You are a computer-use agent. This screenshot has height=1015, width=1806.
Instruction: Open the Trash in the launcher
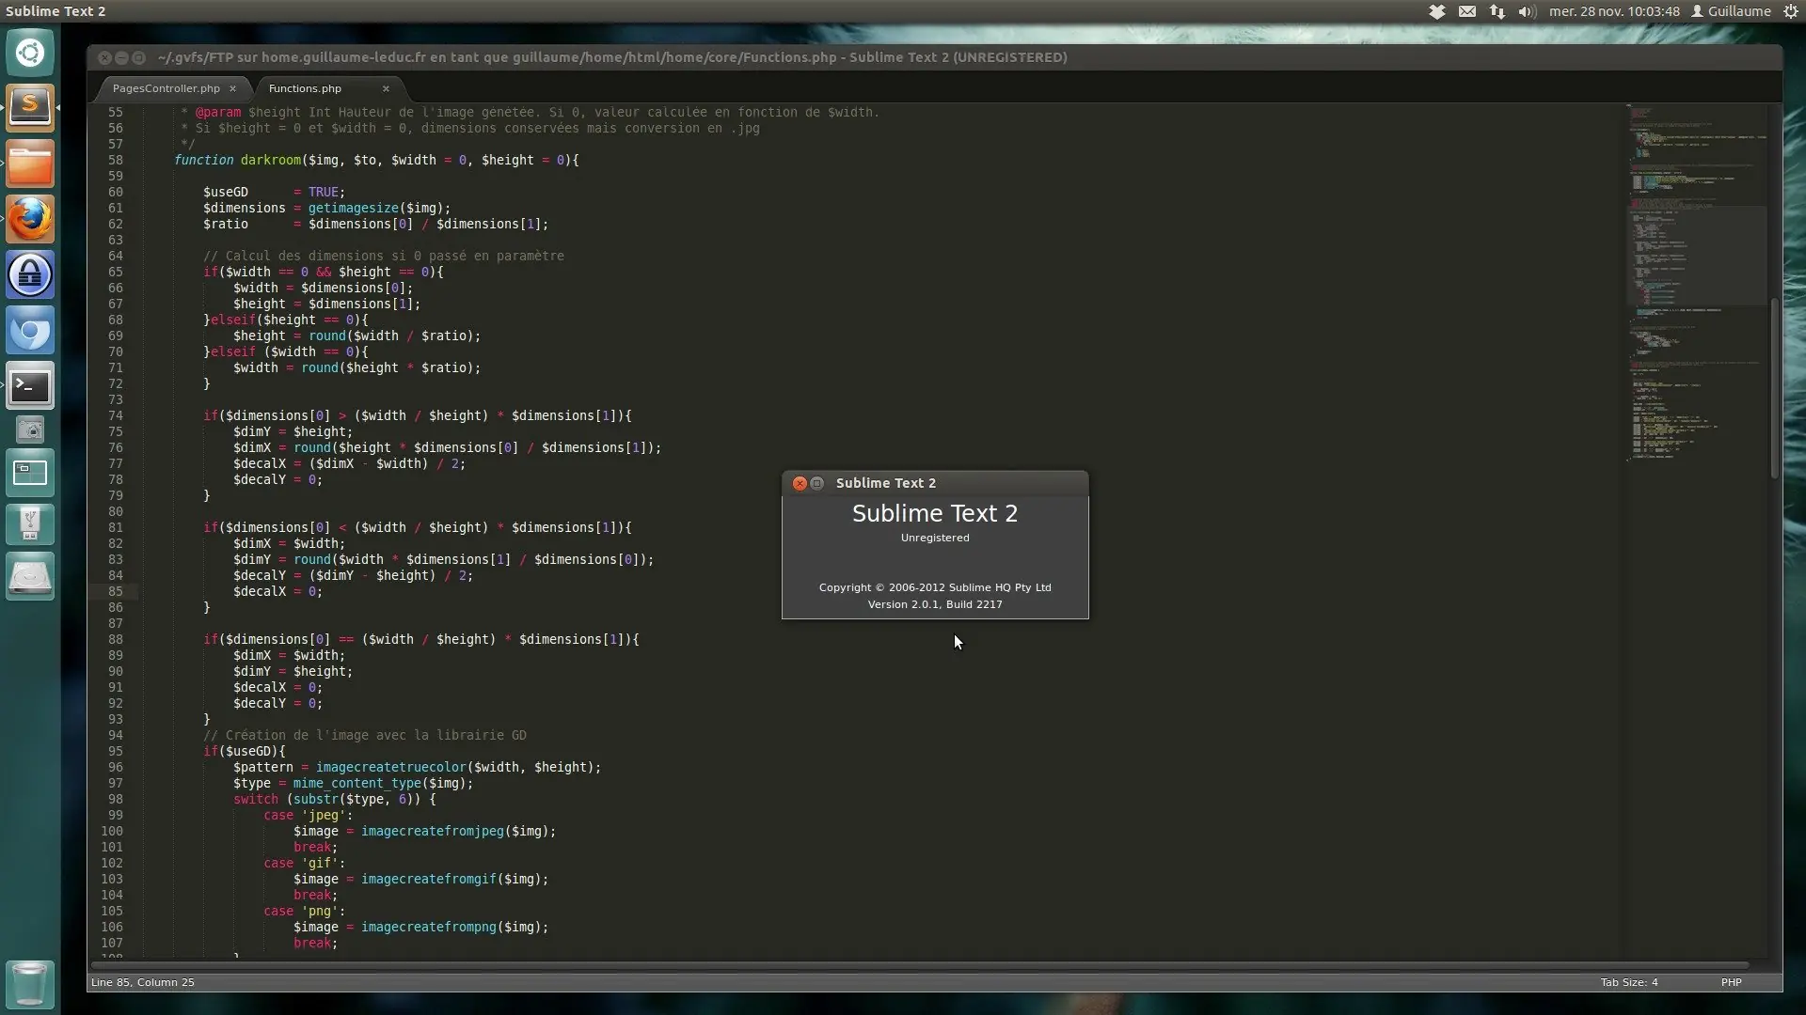pyautogui.click(x=30, y=983)
